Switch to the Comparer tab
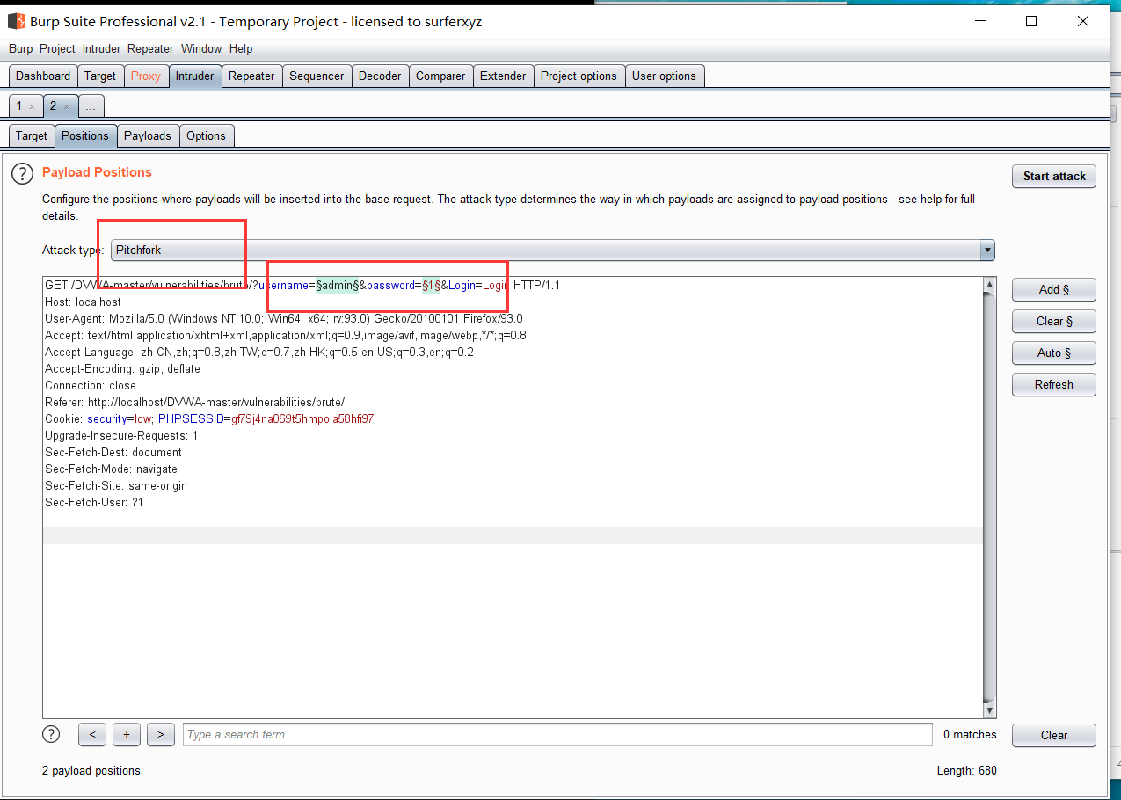Image resolution: width=1121 pixels, height=800 pixels. (x=440, y=76)
